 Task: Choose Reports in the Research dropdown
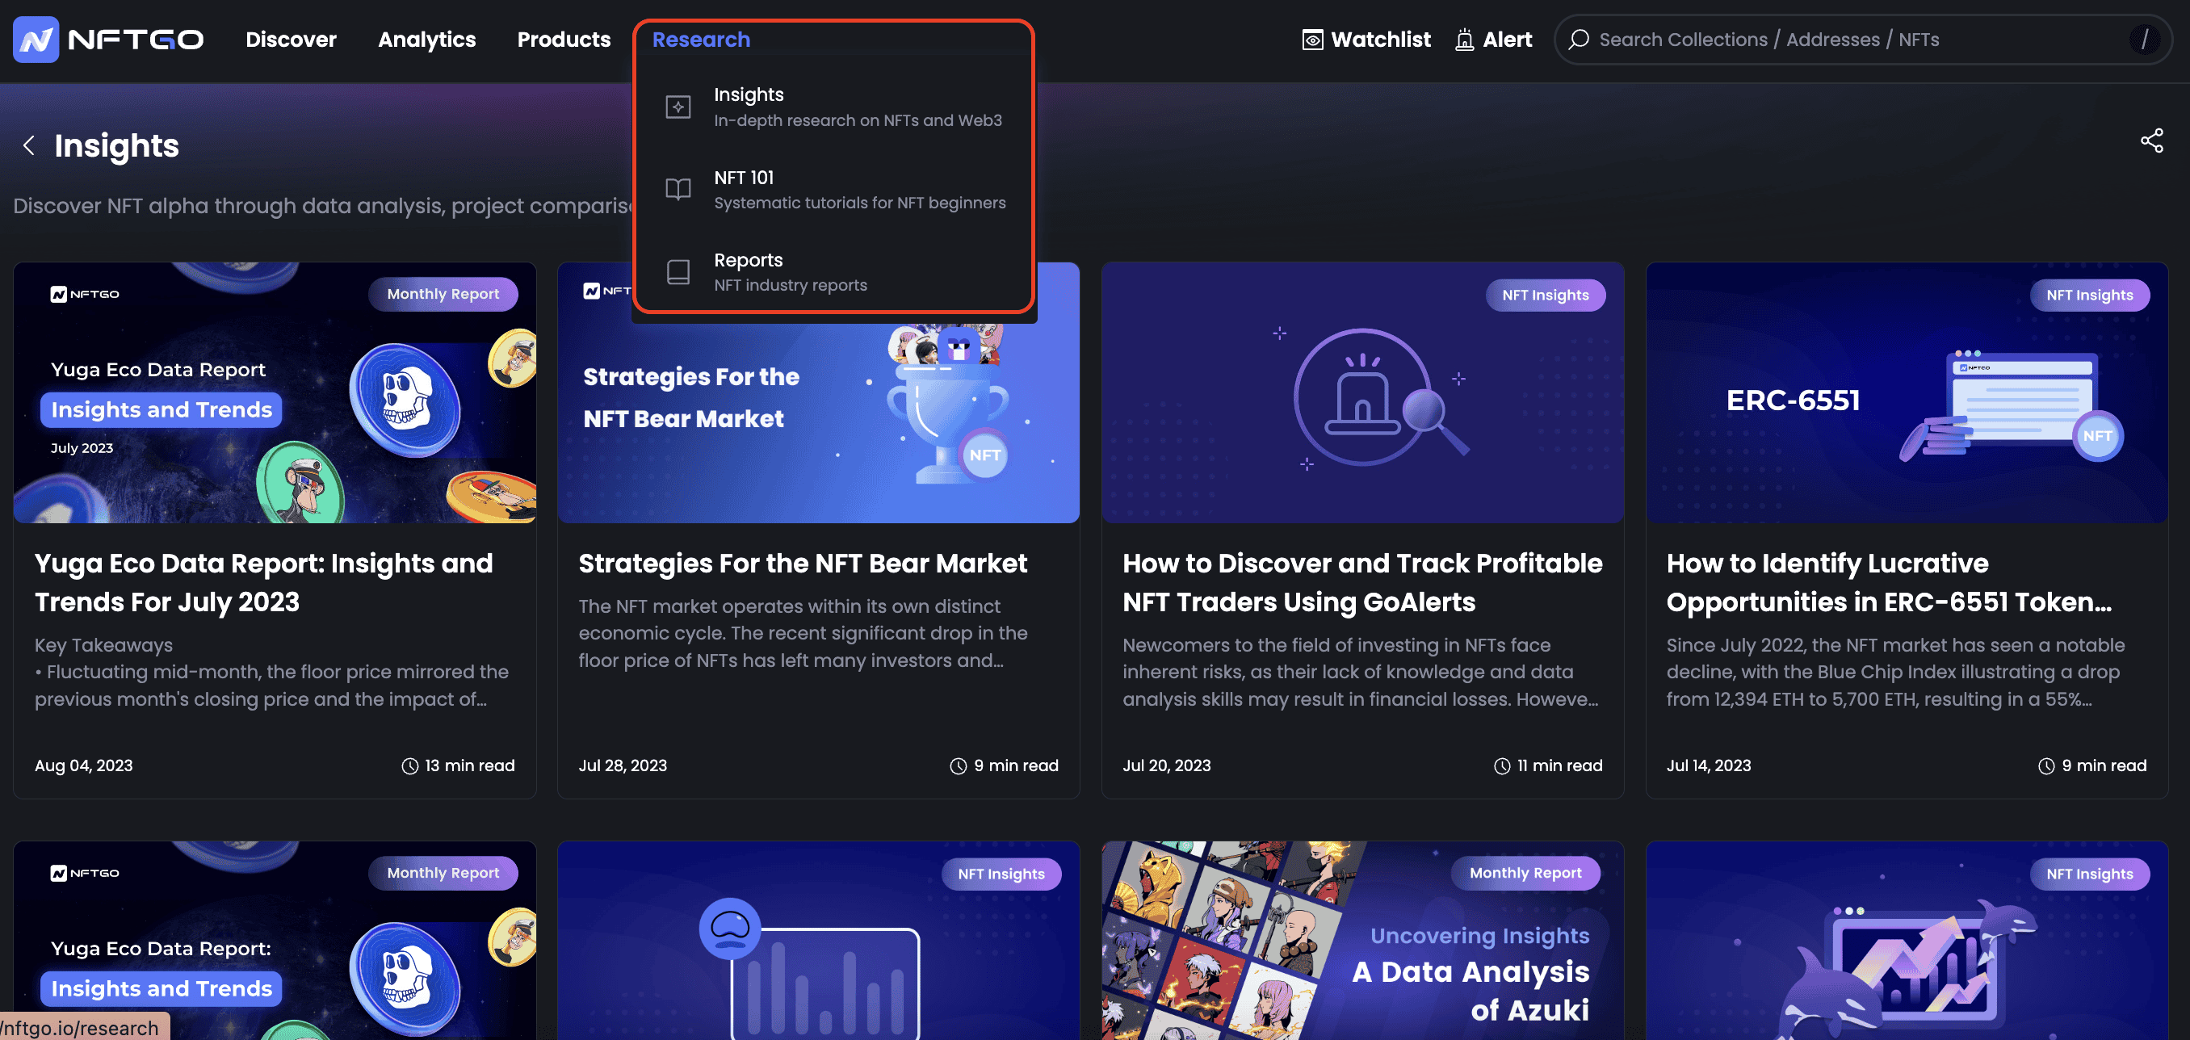coord(833,272)
